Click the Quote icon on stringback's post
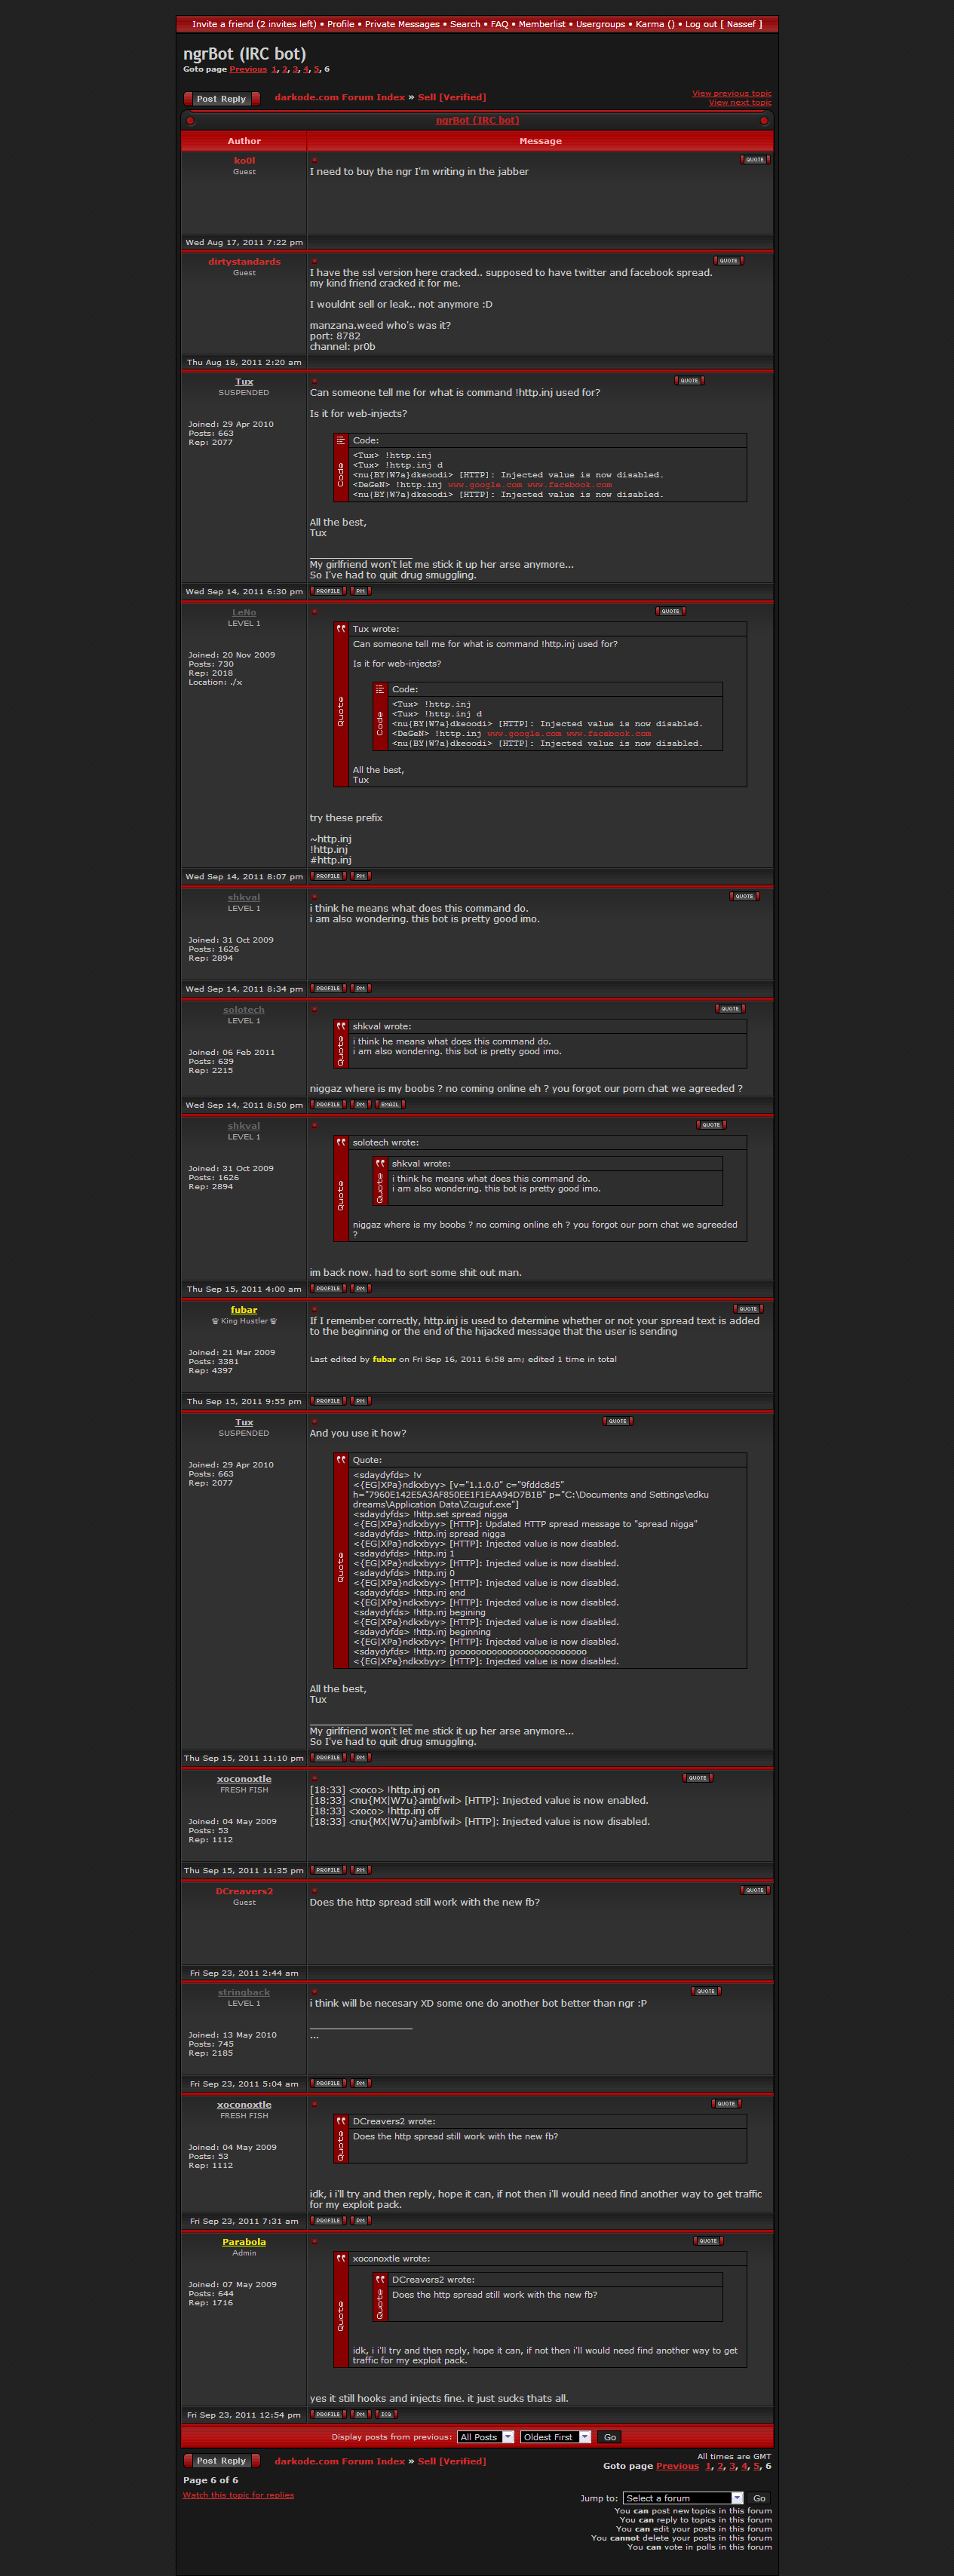Screen dimensions: 954x2576 coord(705,1991)
